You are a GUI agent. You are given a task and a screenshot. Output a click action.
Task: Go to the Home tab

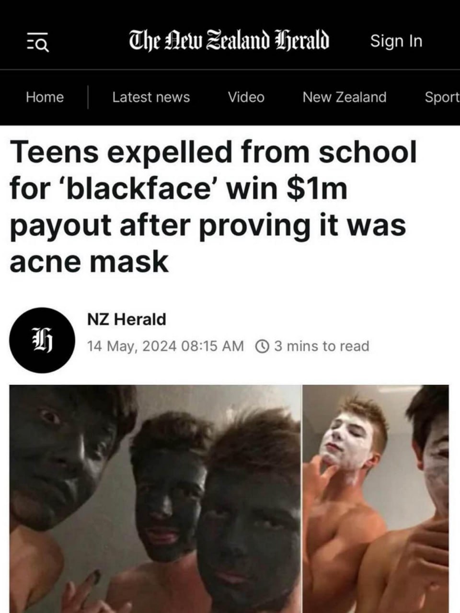(x=45, y=97)
